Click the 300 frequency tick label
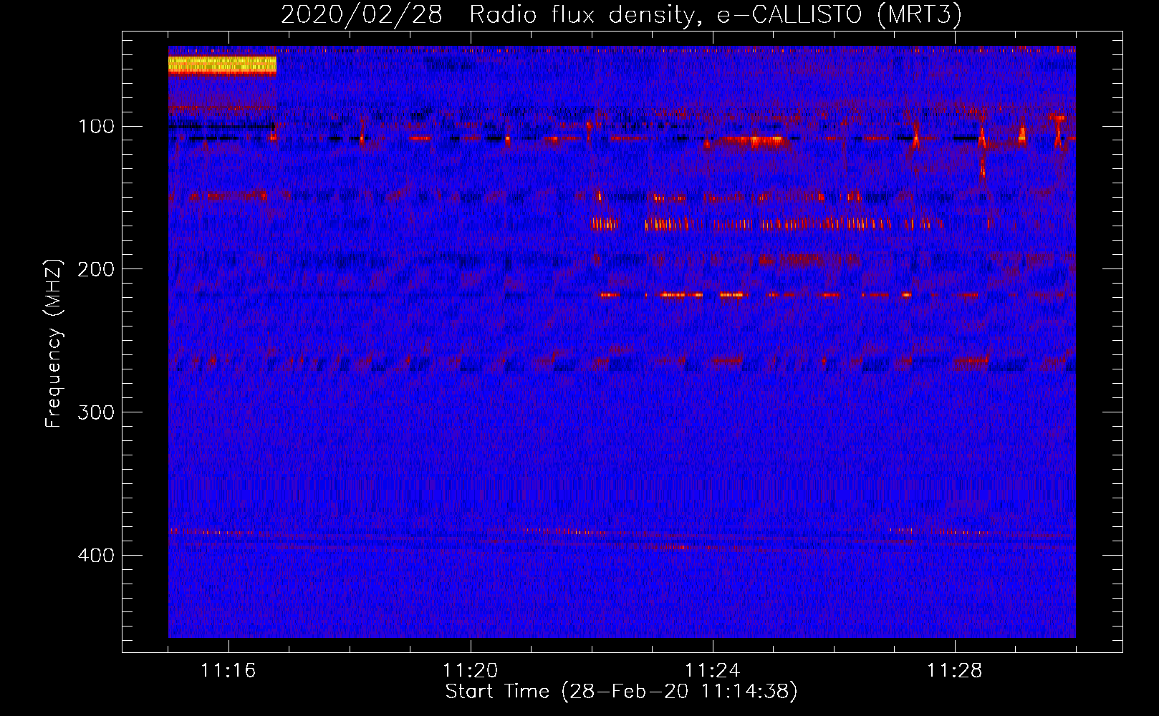 point(96,412)
